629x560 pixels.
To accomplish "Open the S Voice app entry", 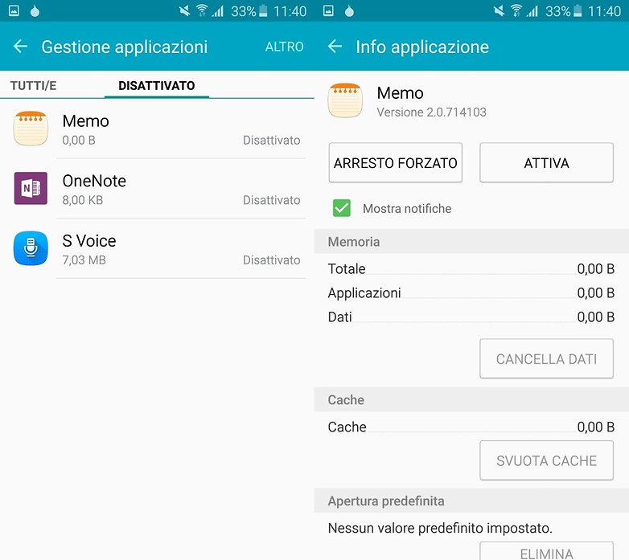I will [157, 249].
